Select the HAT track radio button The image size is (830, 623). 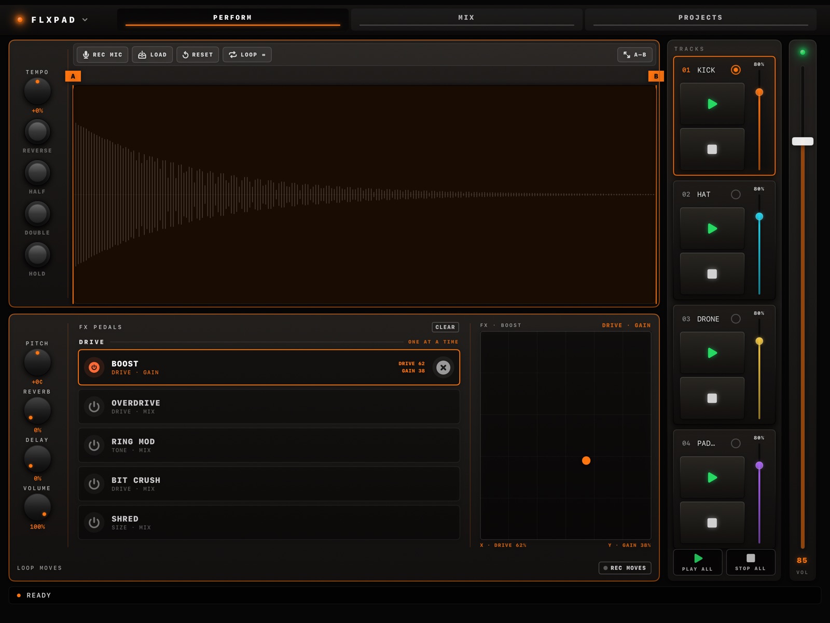tap(736, 194)
